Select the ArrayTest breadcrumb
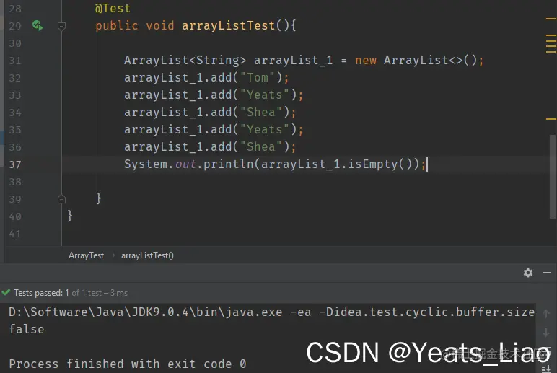The image size is (557, 373). click(x=86, y=255)
